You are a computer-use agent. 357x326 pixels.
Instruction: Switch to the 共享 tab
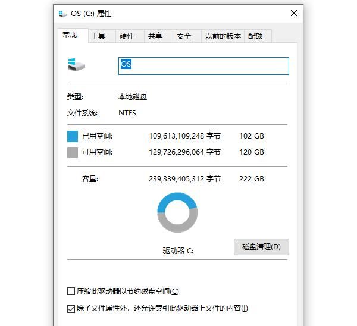(158, 36)
